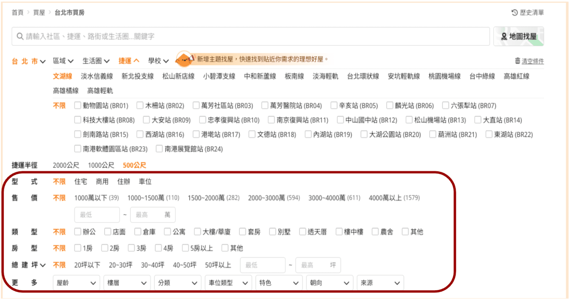Check the 2房 checkbox
569x299 pixels.
click(x=104, y=248)
